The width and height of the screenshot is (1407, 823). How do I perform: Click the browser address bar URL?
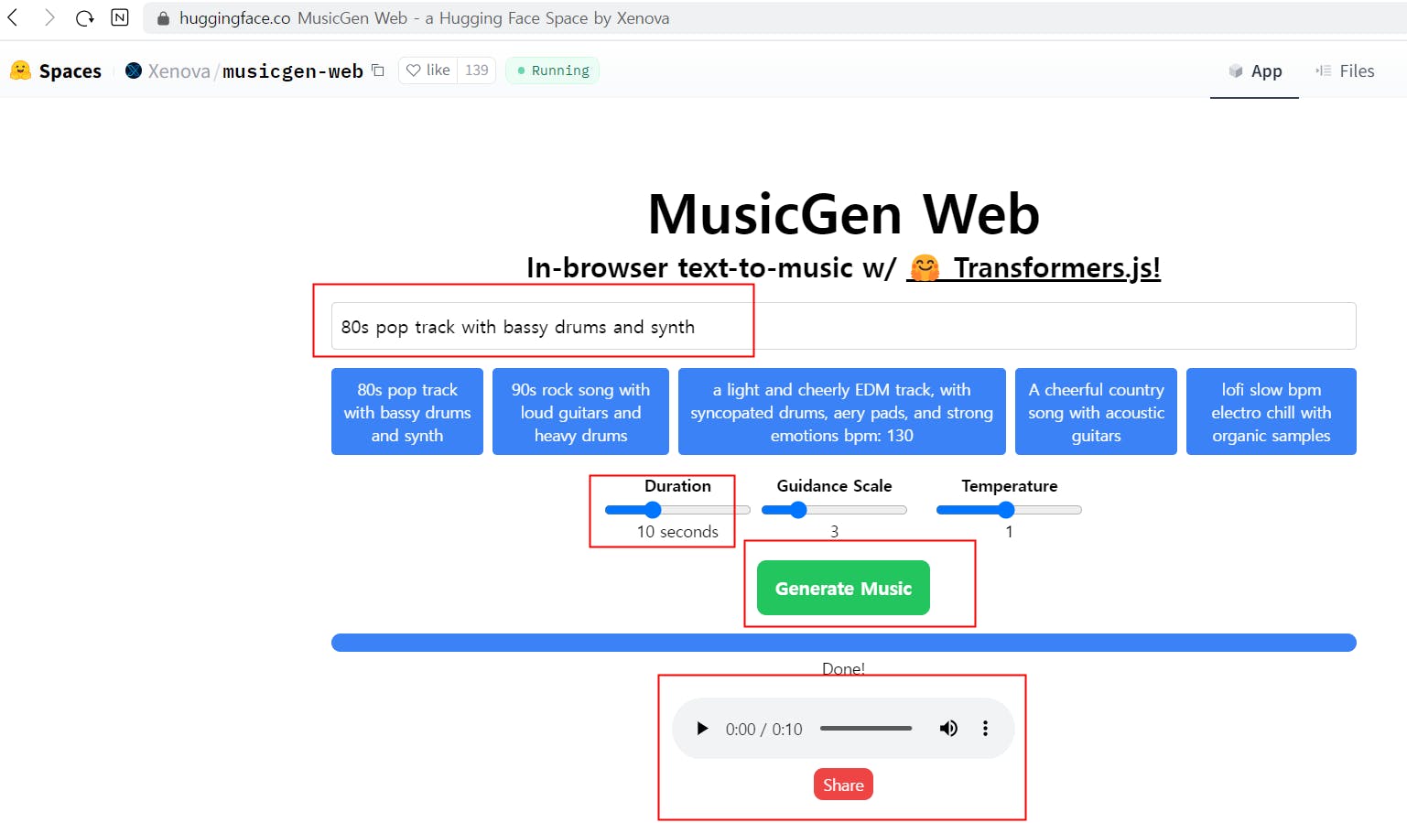point(234,18)
